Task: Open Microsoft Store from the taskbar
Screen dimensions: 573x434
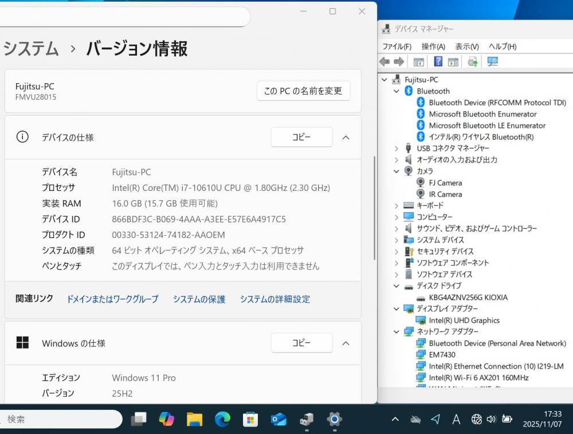Action: pos(250,420)
